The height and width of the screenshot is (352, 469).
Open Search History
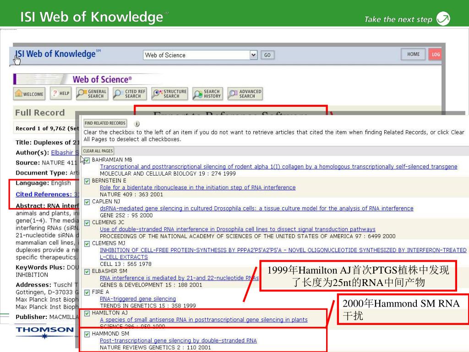(x=207, y=93)
